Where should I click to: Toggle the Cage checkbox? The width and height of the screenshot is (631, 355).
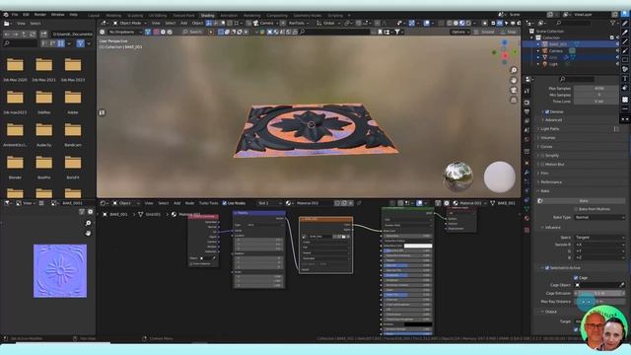576,278
